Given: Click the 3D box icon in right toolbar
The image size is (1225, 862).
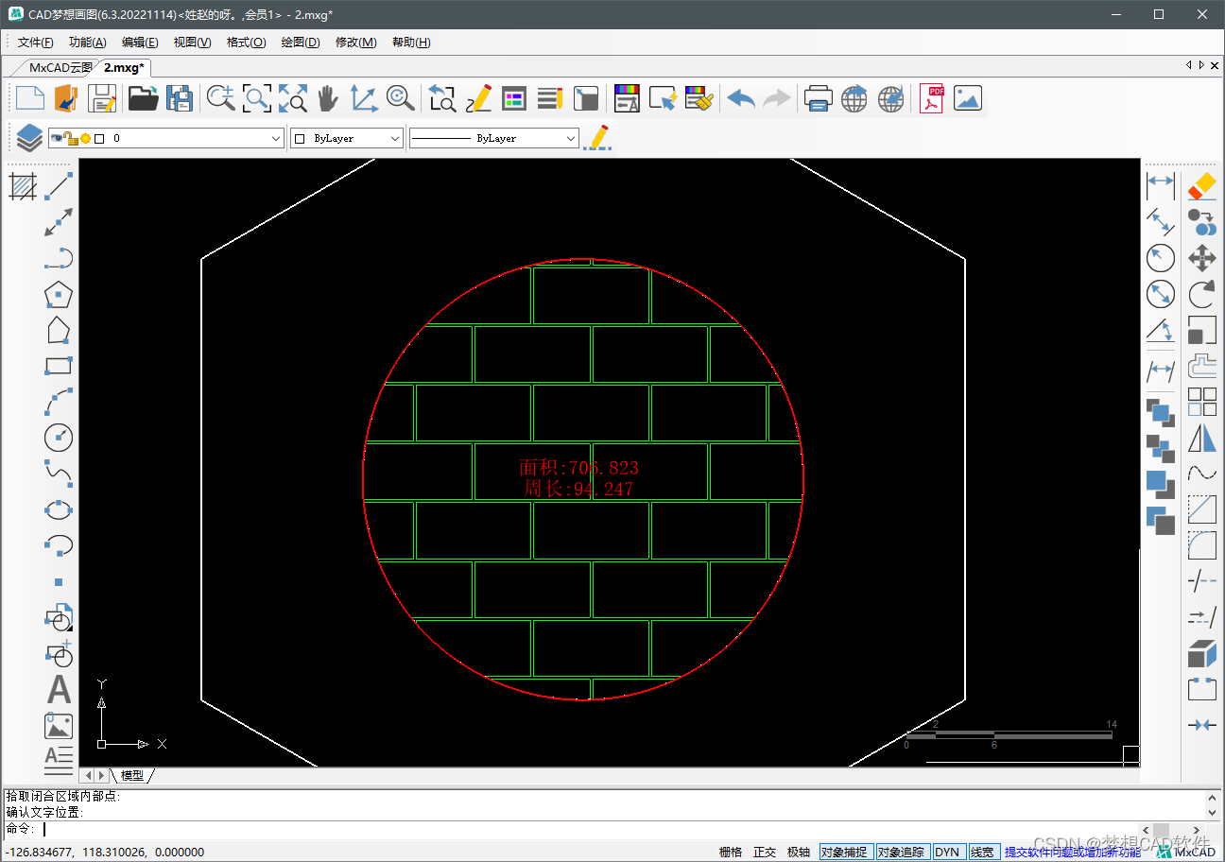Looking at the screenshot, I should (x=1201, y=653).
